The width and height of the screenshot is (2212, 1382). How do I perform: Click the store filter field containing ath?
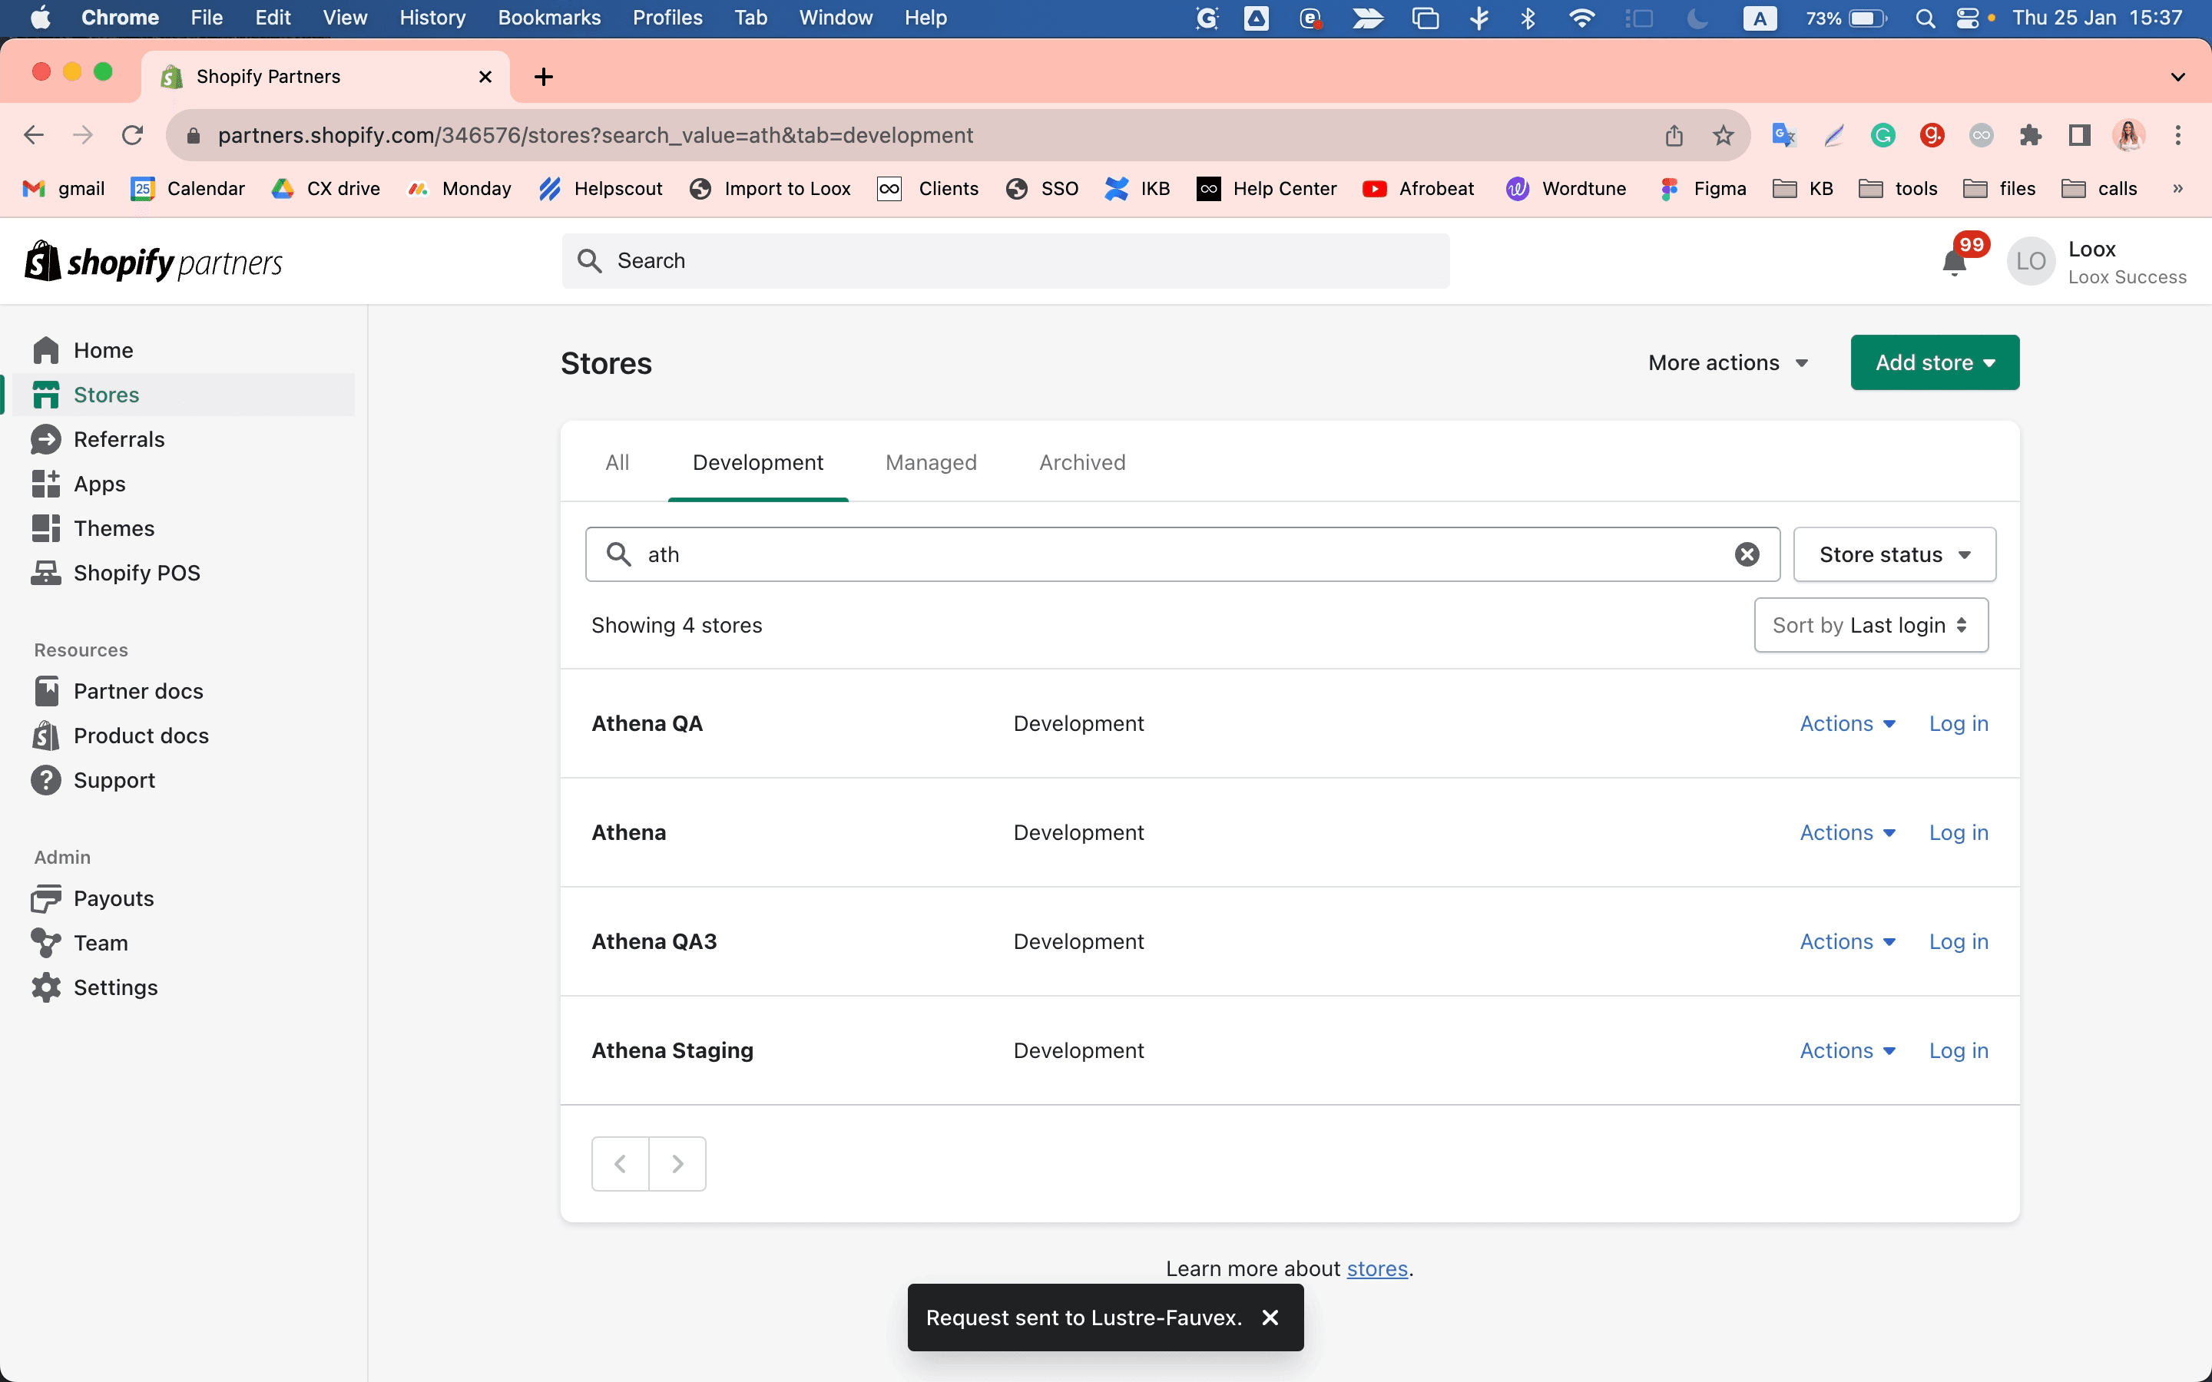coord(1183,555)
